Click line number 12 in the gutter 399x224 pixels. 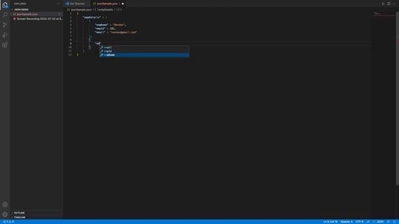[70, 55]
